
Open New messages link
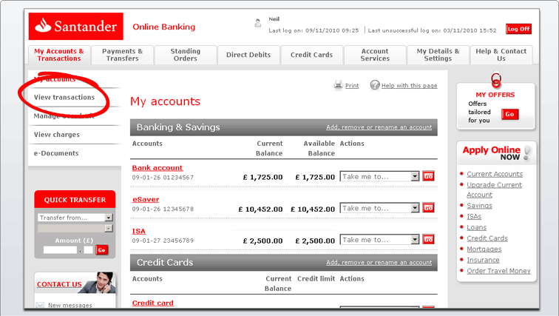pyautogui.click(x=70, y=306)
